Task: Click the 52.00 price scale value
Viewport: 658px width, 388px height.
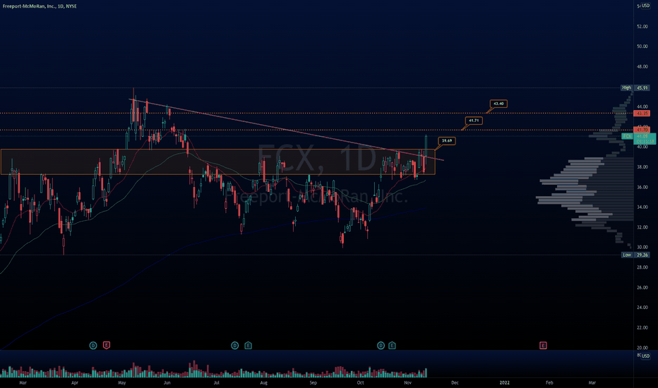Action: click(642, 26)
